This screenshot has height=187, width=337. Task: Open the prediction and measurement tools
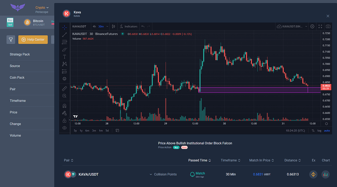pos(65,71)
